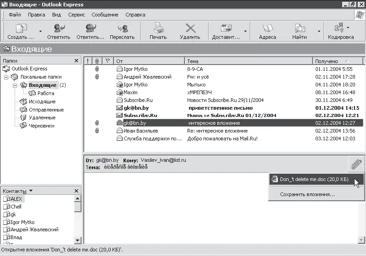366x256 pixels.
Task: Select the Отправленные folder
Action: 46,110
